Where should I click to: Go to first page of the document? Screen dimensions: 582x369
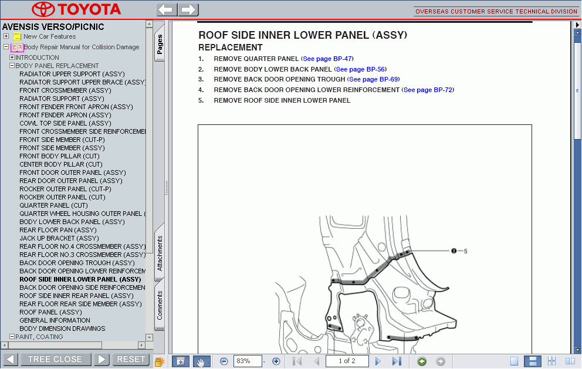pyautogui.click(x=297, y=361)
